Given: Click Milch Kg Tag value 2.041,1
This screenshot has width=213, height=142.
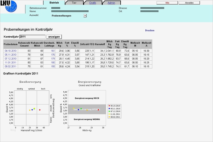Looking at the screenshot, I should tap(110, 51).
